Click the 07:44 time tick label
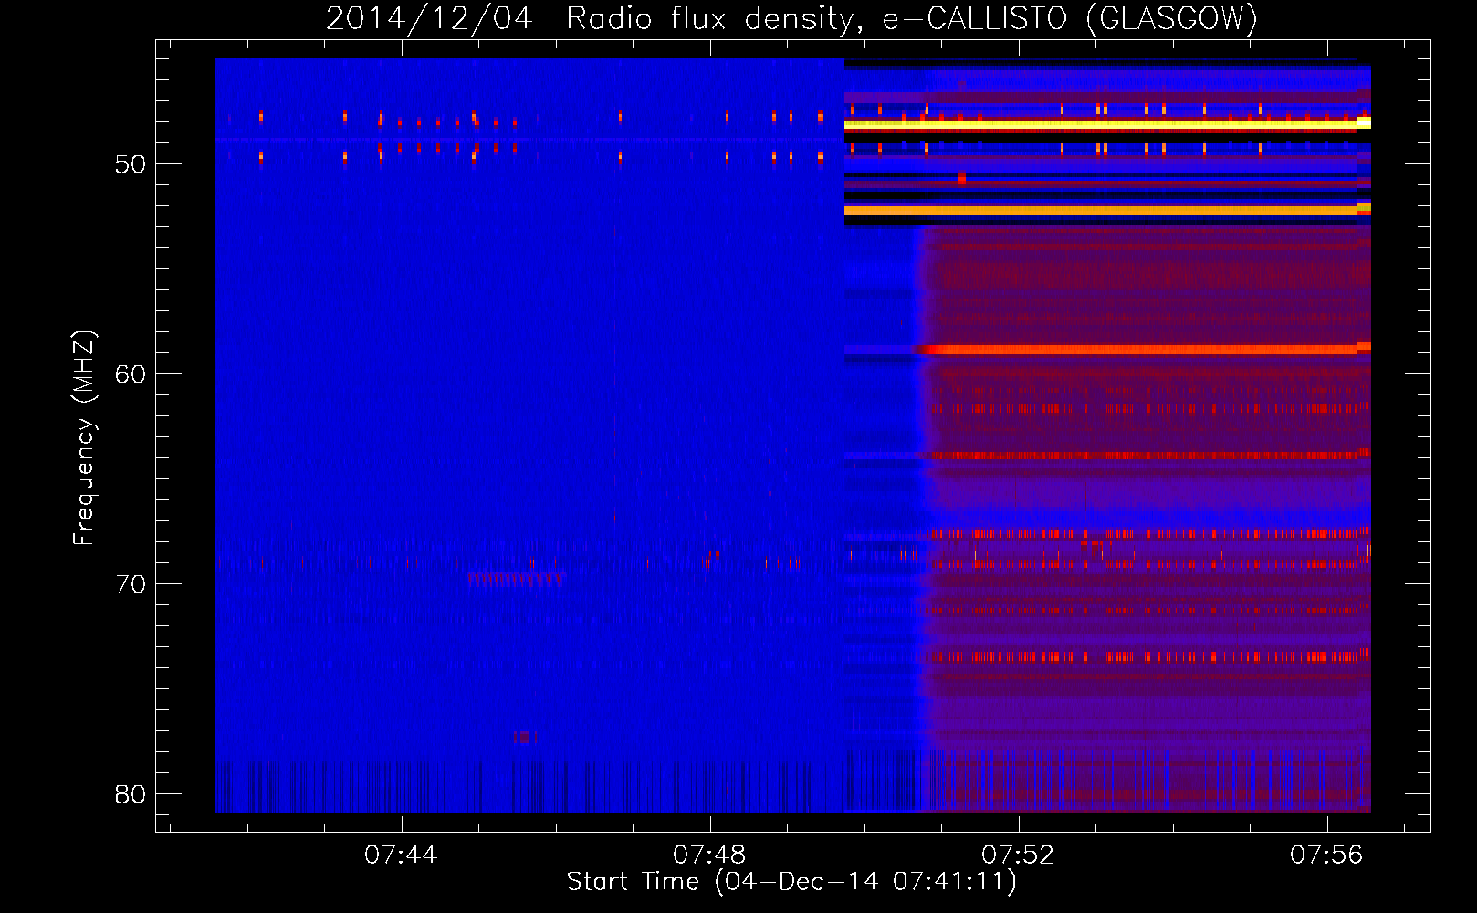Screen dimensions: 1477x913 pyautogui.click(x=401, y=855)
